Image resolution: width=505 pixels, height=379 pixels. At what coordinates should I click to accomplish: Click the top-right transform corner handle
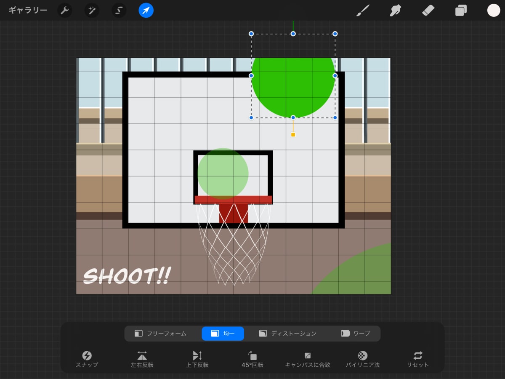tap(335, 34)
